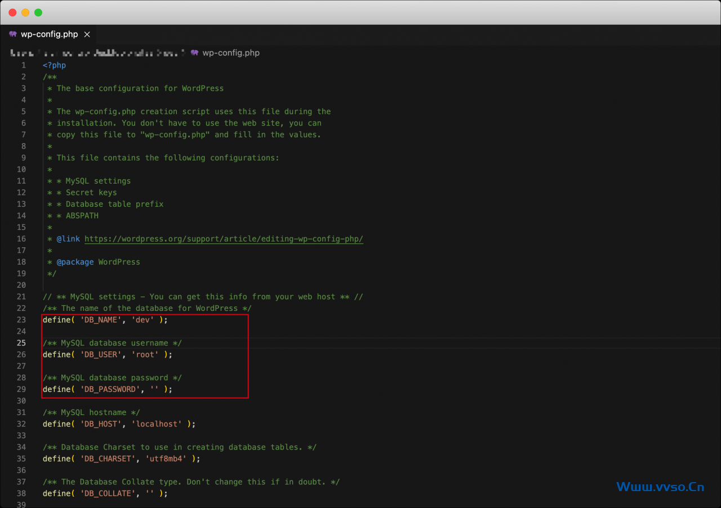Click the red close window button
Image resolution: width=721 pixels, height=508 pixels.
[12, 12]
